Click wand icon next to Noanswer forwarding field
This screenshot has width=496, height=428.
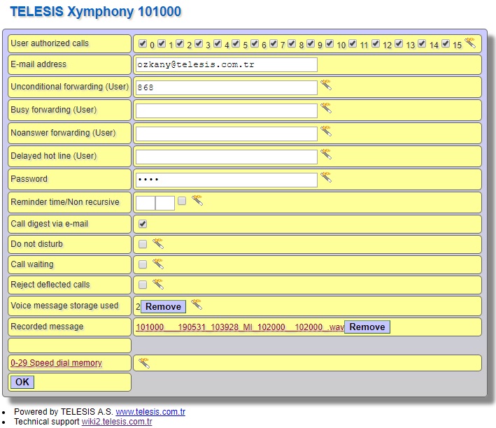[x=326, y=131]
